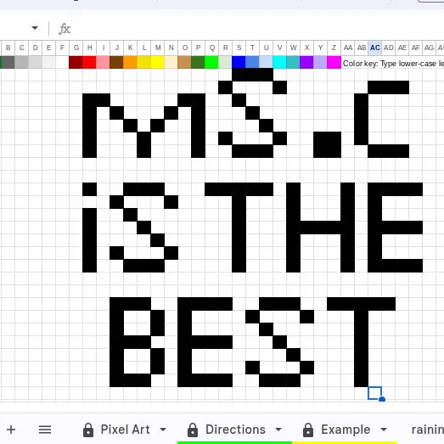444x444 pixels.
Task: Select the dark red color key cell
Action: [x=76, y=63]
